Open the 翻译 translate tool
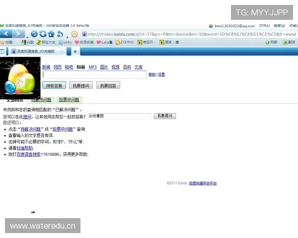The width and height of the screenshot is (298, 238). (x=289, y=42)
